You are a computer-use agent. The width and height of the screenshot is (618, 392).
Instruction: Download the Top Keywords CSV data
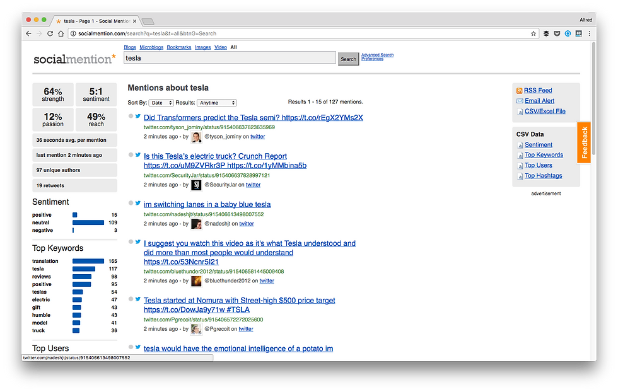[x=544, y=155]
